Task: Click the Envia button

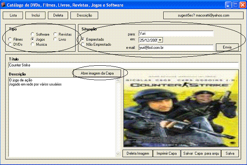Action: point(227,47)
